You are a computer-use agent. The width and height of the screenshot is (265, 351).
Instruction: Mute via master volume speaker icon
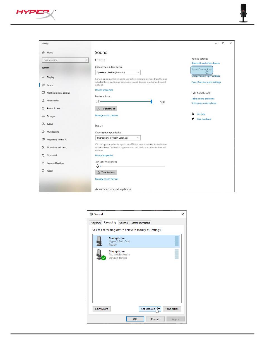tap(97, 102)
